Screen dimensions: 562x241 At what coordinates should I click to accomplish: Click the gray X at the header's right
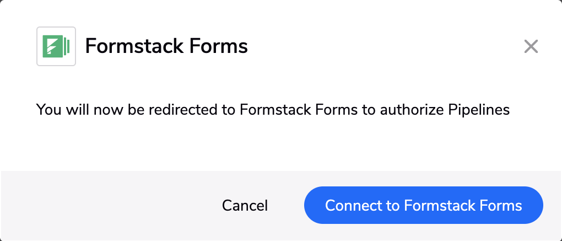(531, 46)
